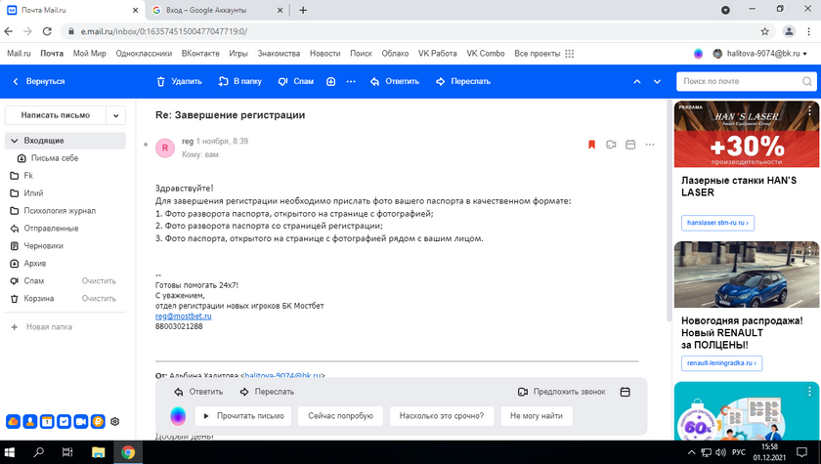Open the Все проекты menu

(540, 53)
